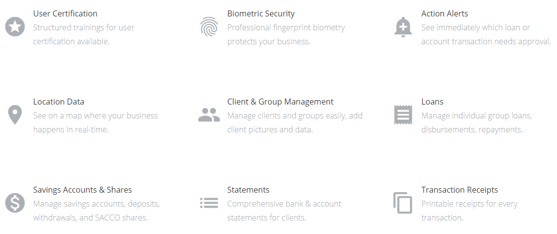Viewport: 557px width, 234px height.
Task: Click the Statements heading
Action: tap(248, 190)
